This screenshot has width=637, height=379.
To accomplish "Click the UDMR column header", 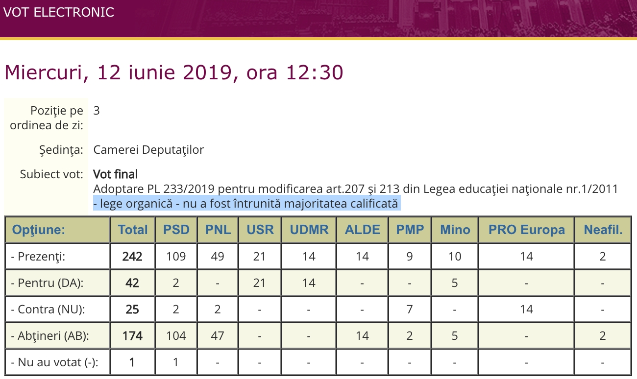I will click(309, 230).
